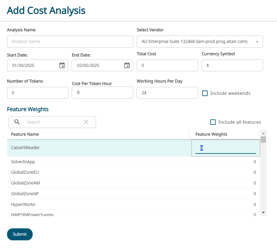This screenshot has height=248, width=277.
Task: Select the Number of Tokens field
Action: click(x=38, y=93)
